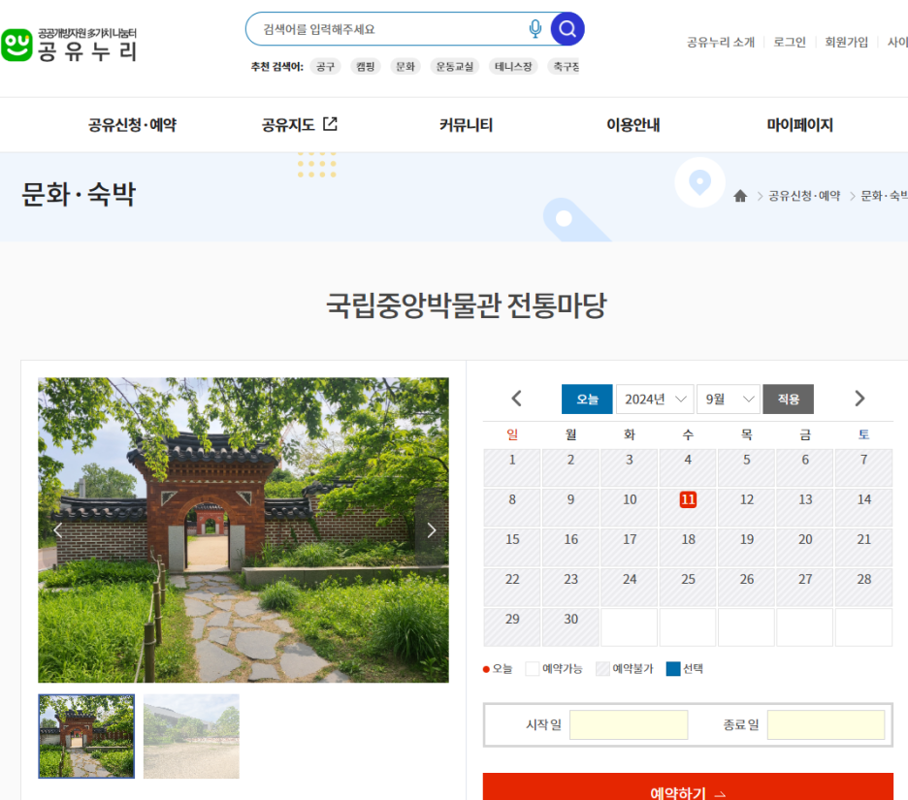The height and width of the screenshot is (800, 908).
Task: Click the blue magnifier search button
Action: coord(567,29)
